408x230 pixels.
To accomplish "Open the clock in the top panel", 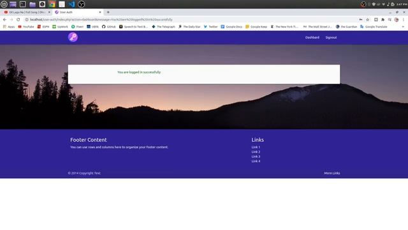I will (x=402, y=4).
